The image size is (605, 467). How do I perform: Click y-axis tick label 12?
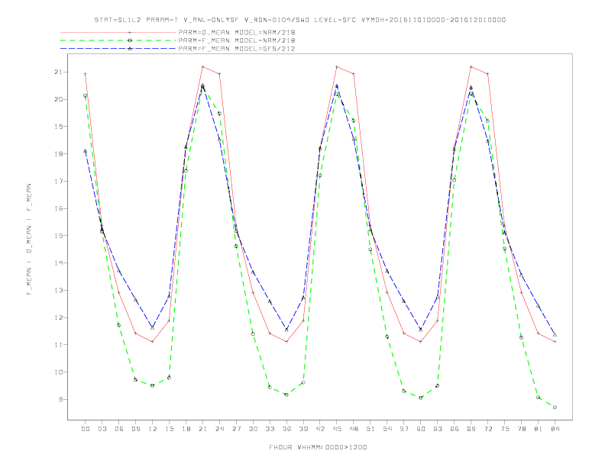point(58,317)
